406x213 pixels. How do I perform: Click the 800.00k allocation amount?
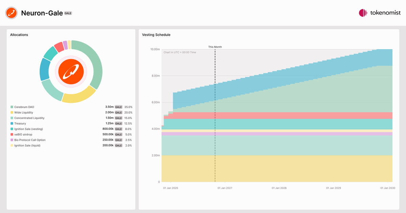pyautogui.click(x=108, y=129)
